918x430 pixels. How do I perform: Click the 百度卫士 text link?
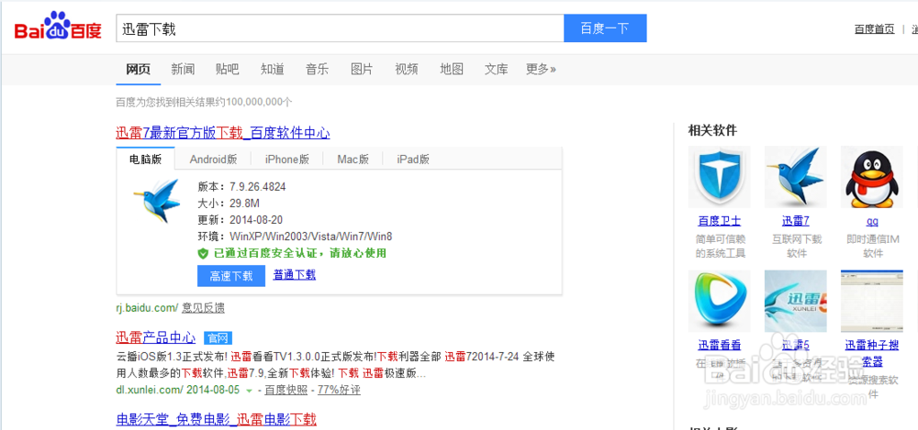[x=719, y=221]
